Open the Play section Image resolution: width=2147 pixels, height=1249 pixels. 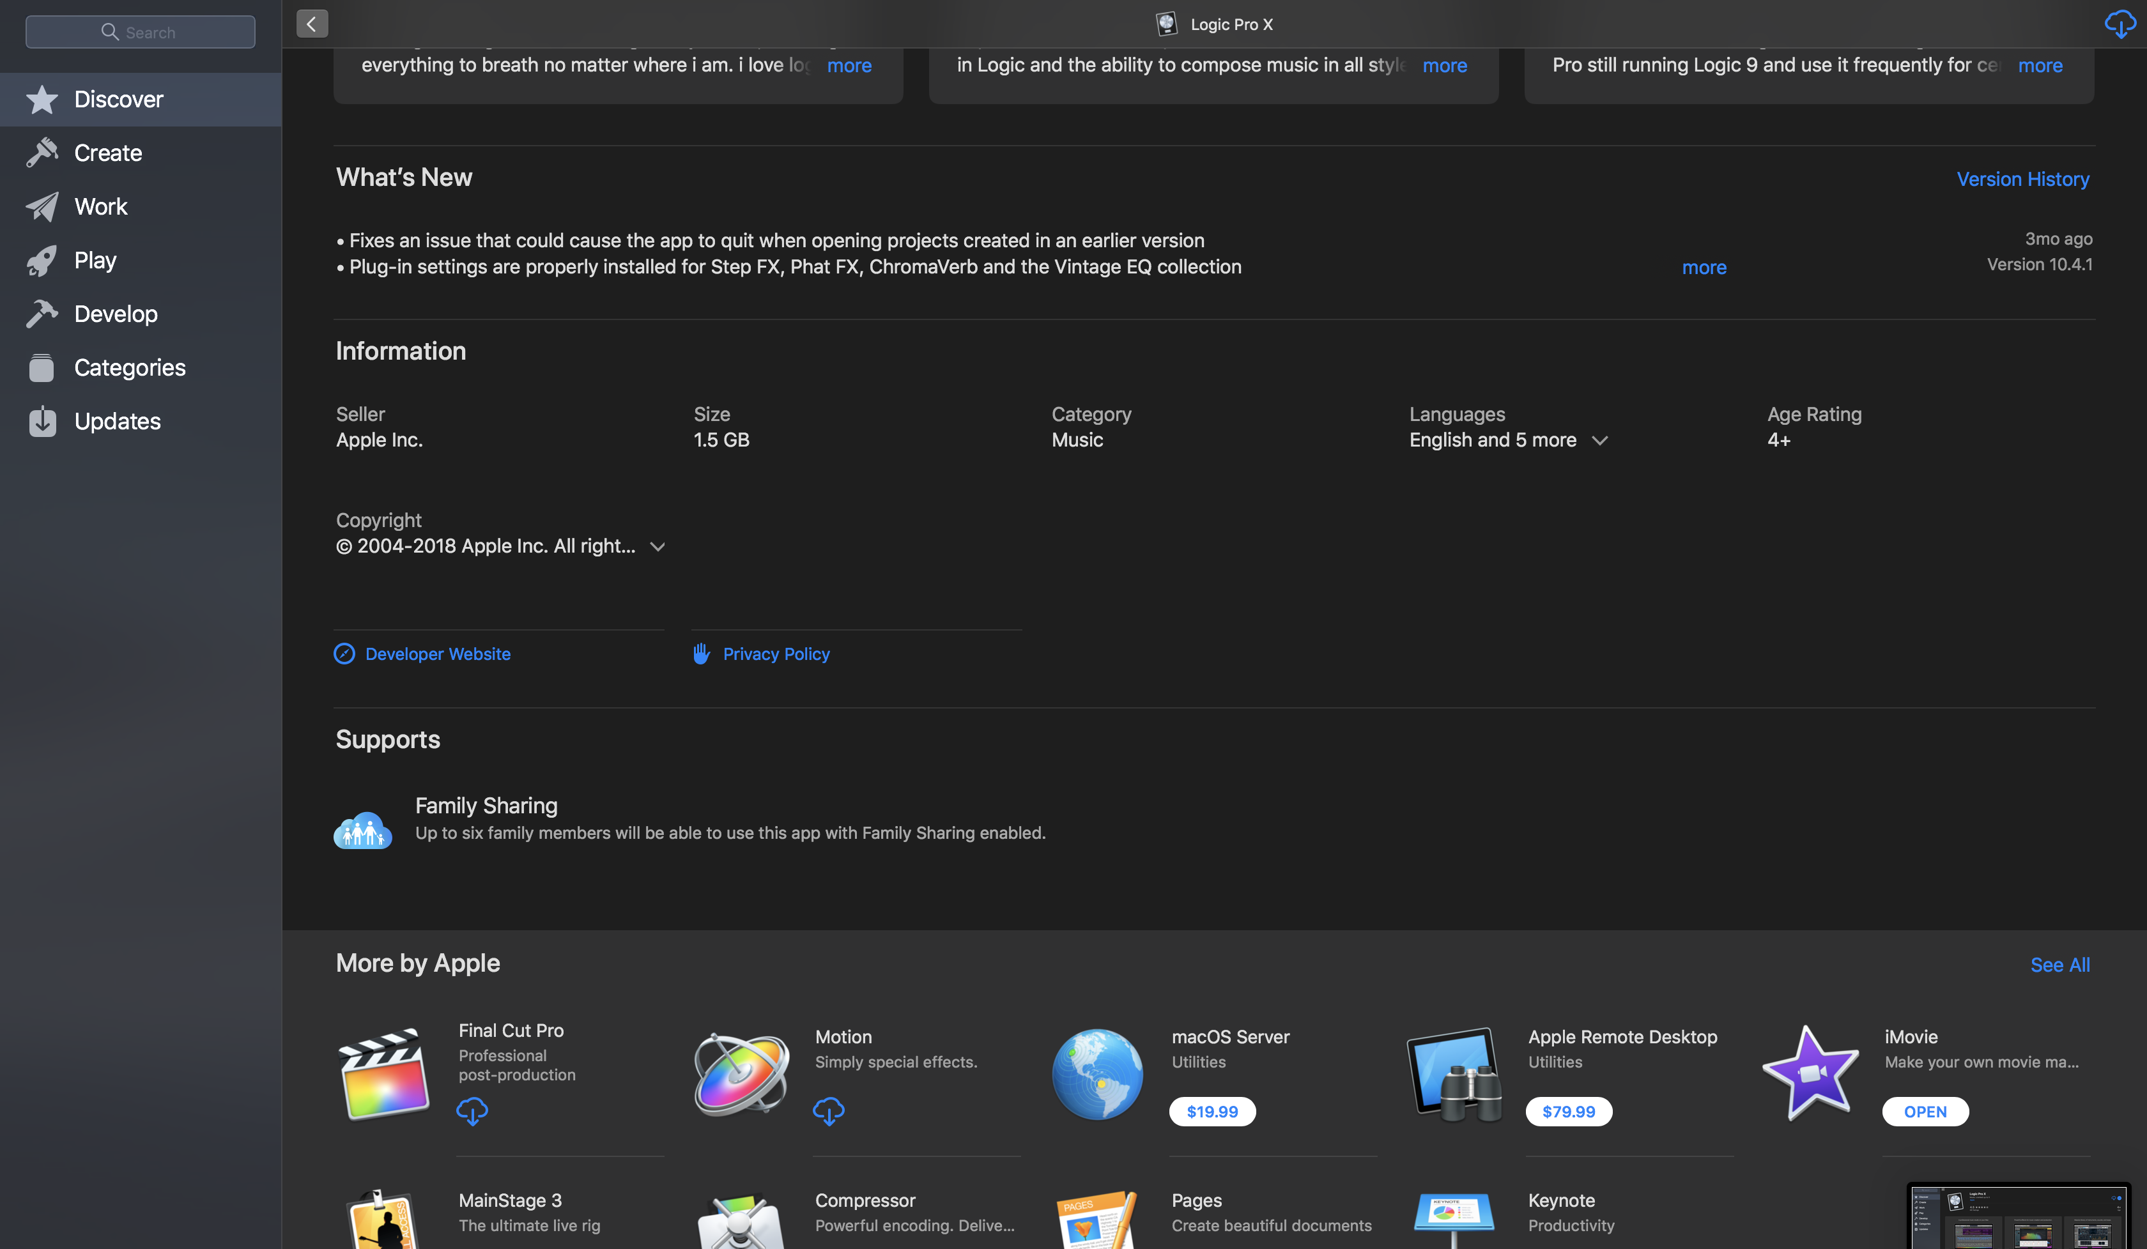pyautogui.click(x=141, y=261)
